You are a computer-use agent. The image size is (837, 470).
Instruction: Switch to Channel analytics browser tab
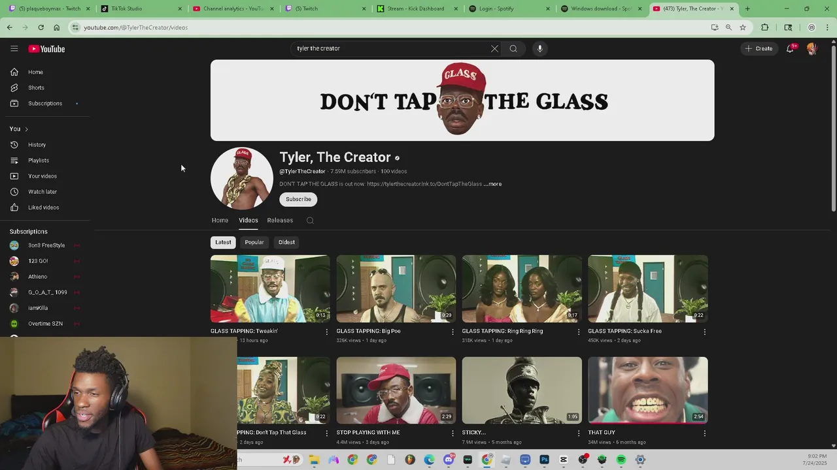click(x=232, y=8)
